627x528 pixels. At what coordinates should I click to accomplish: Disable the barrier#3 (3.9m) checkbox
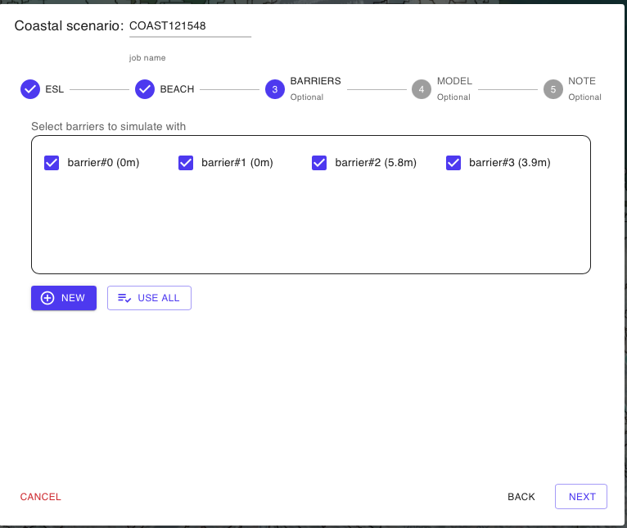coord(453,163)
